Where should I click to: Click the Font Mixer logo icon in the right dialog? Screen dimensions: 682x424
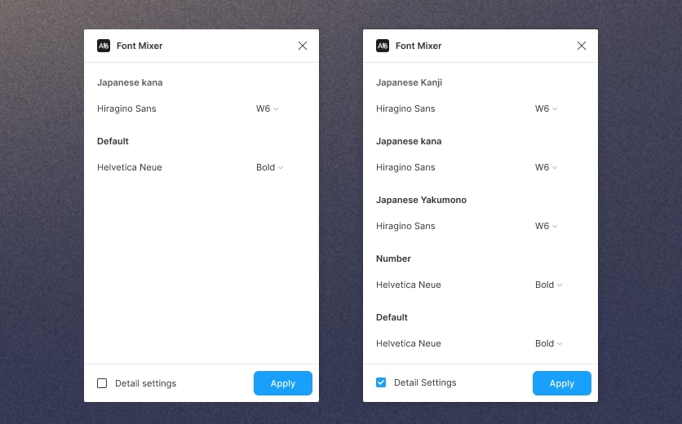point(383,46)
